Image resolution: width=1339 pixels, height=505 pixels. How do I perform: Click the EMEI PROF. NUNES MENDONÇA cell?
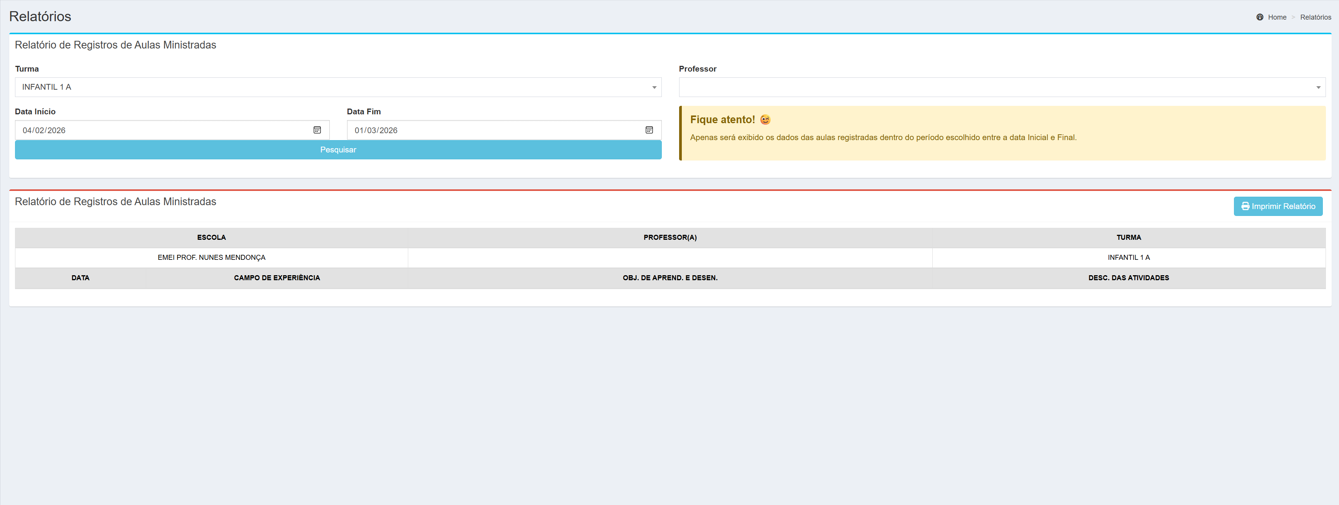[212, 258]
